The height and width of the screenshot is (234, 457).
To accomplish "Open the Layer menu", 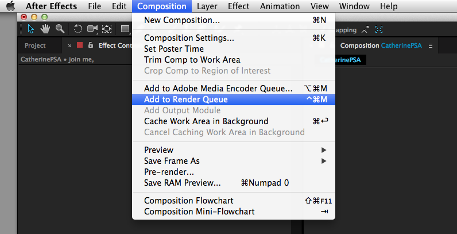I will (207, 6).
